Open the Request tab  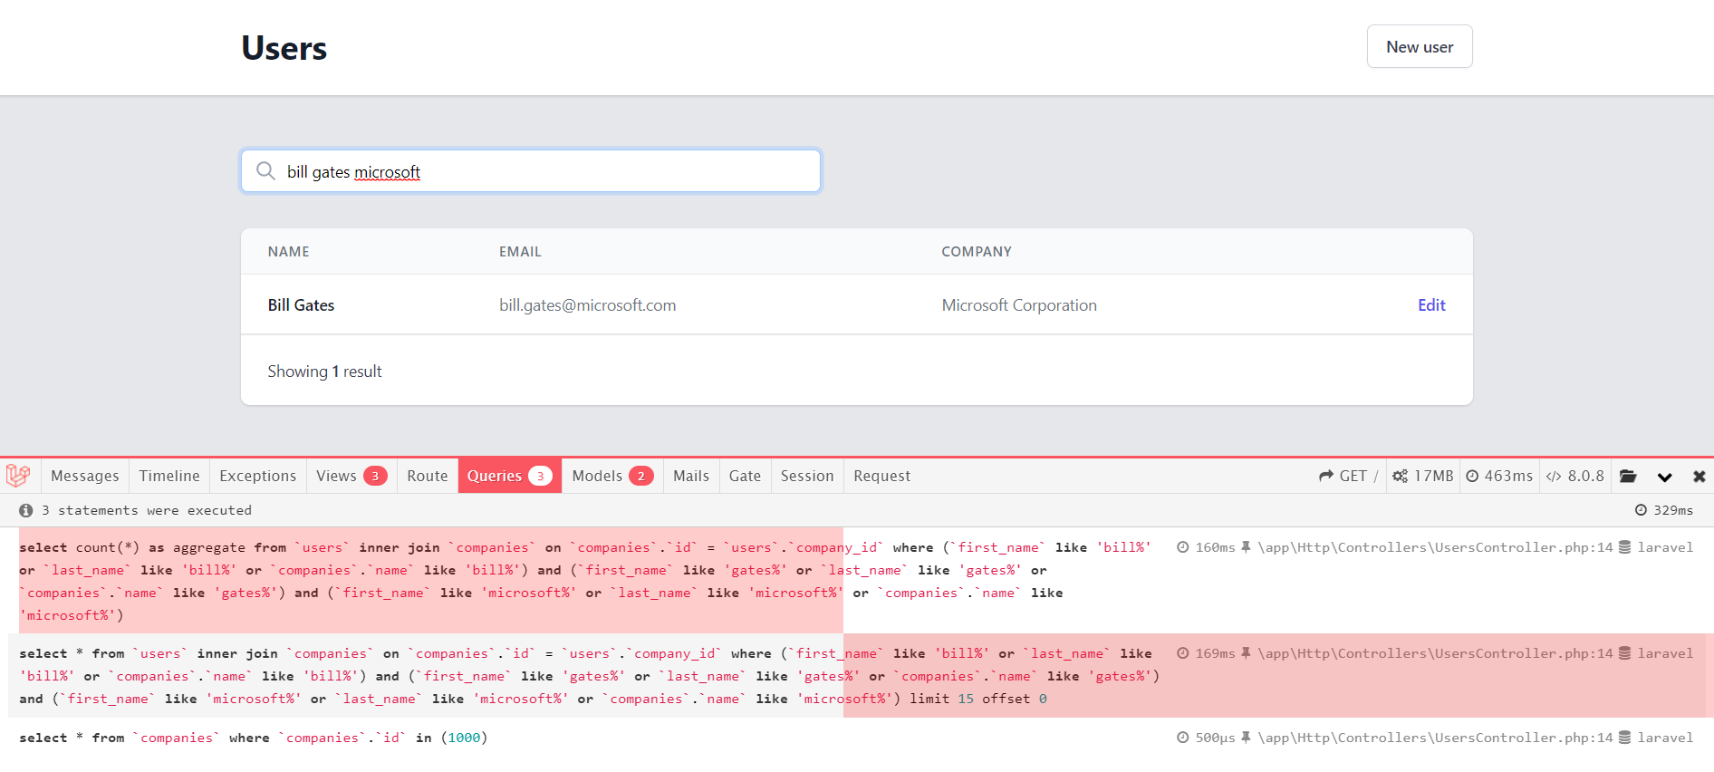[882, 476]
